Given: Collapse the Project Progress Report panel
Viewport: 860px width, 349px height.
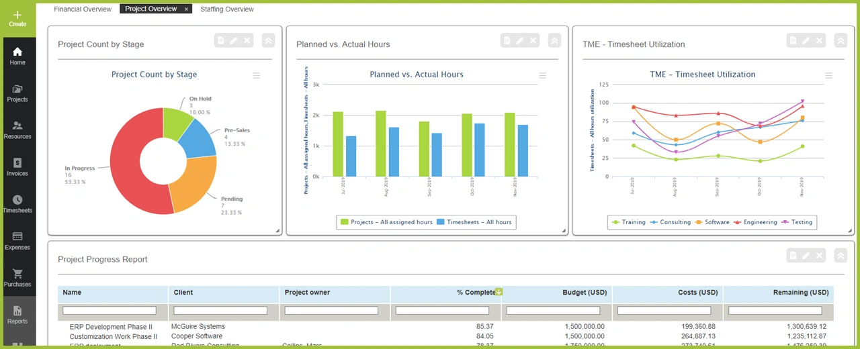Looking at the screenshot, I should click(x=841, y=256).
